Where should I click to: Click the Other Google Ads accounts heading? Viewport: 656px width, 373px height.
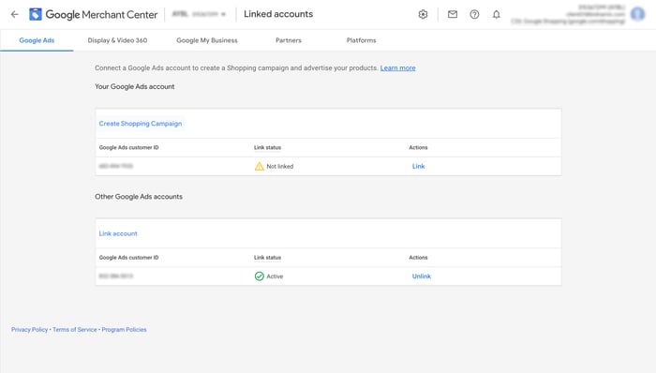click(139, 197)
